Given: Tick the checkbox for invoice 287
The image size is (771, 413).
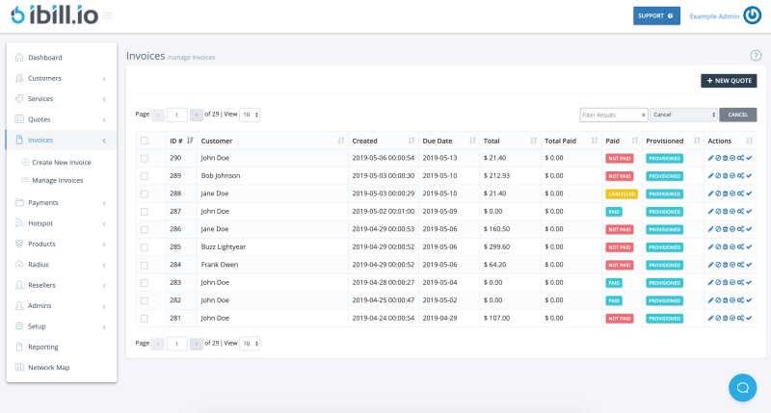Looking at the screenshot, I should click(x=145, y=212).
